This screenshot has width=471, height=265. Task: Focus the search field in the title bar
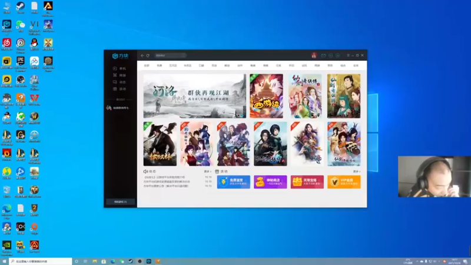click(170, 55)
